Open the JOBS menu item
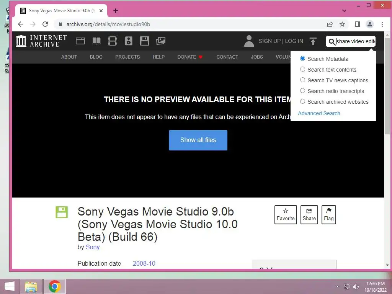The image size is (392, 294). [257, 57]
